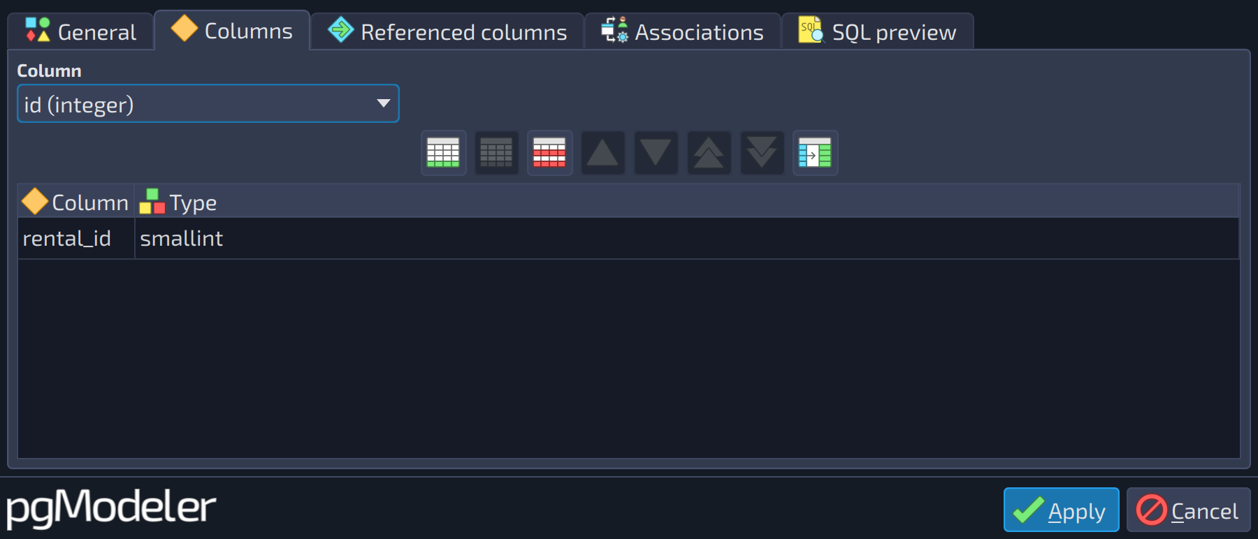1258x539 pixels.
Task: Move selected column to last position
Action: 762,153
